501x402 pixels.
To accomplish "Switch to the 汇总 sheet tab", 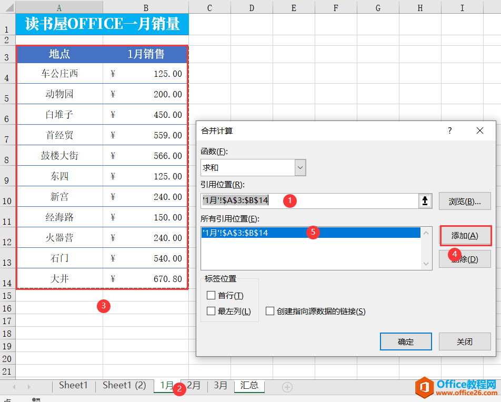I will 249,385.
